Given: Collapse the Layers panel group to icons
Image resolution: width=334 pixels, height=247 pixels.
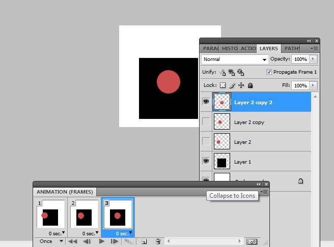Looking at the screenshot, I should [309, 41].
